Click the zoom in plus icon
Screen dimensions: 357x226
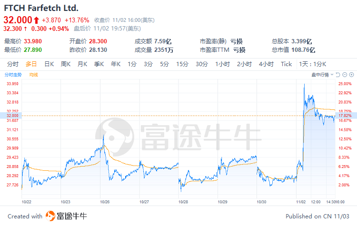(352, 75)
